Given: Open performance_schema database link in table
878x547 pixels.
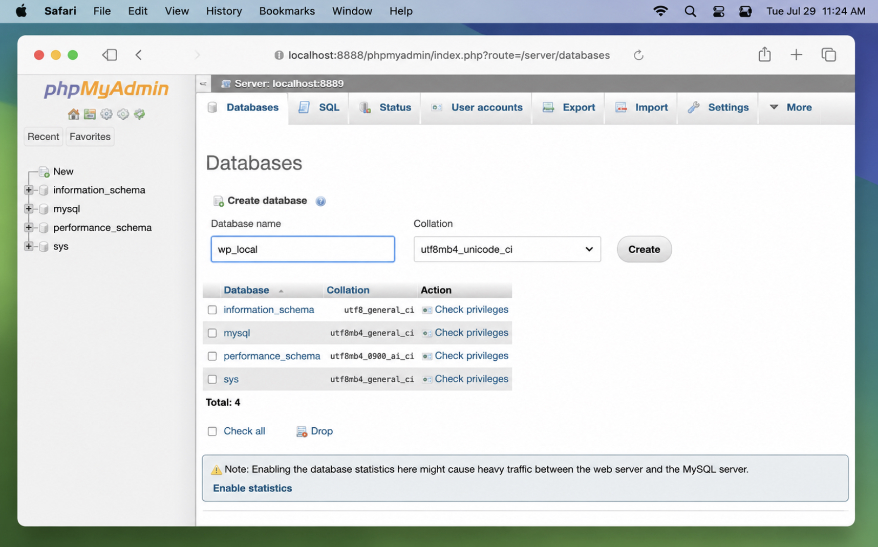Looking at the screenshot, I should (272, 356).
